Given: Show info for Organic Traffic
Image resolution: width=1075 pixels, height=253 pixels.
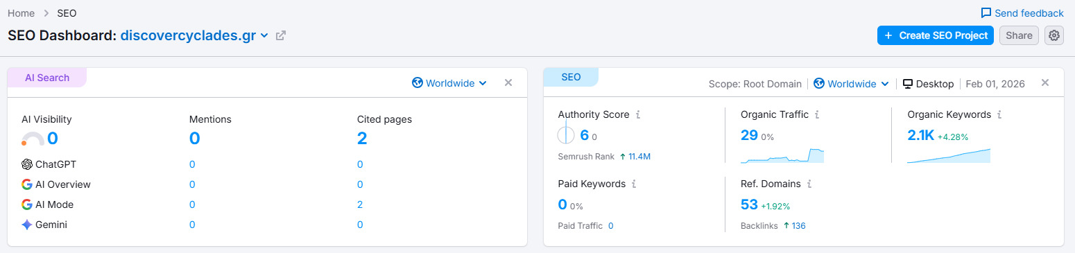Looking at the screenshot, I should (817, 114).
